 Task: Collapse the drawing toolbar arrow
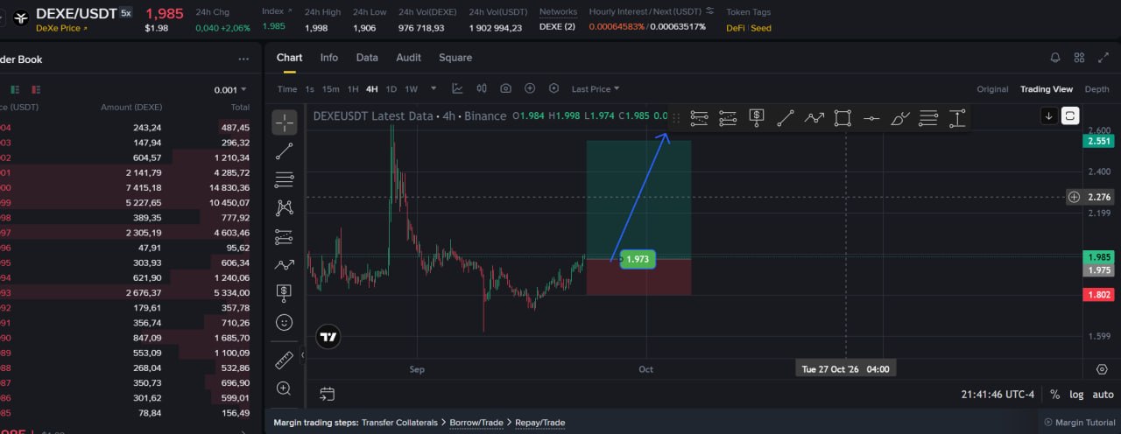click(x=302, y=354)
